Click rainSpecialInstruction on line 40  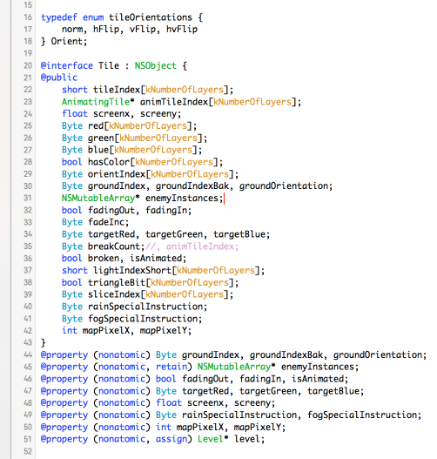tap(145, 307)
